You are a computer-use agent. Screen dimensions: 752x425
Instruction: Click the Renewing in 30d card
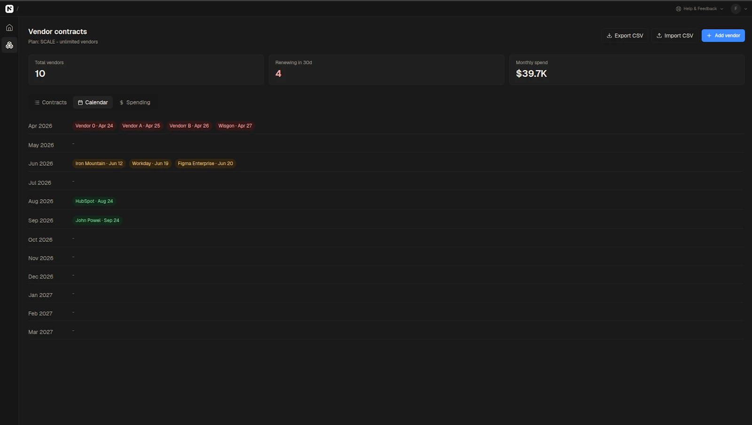pyautogui.click(x=386, y=70)
